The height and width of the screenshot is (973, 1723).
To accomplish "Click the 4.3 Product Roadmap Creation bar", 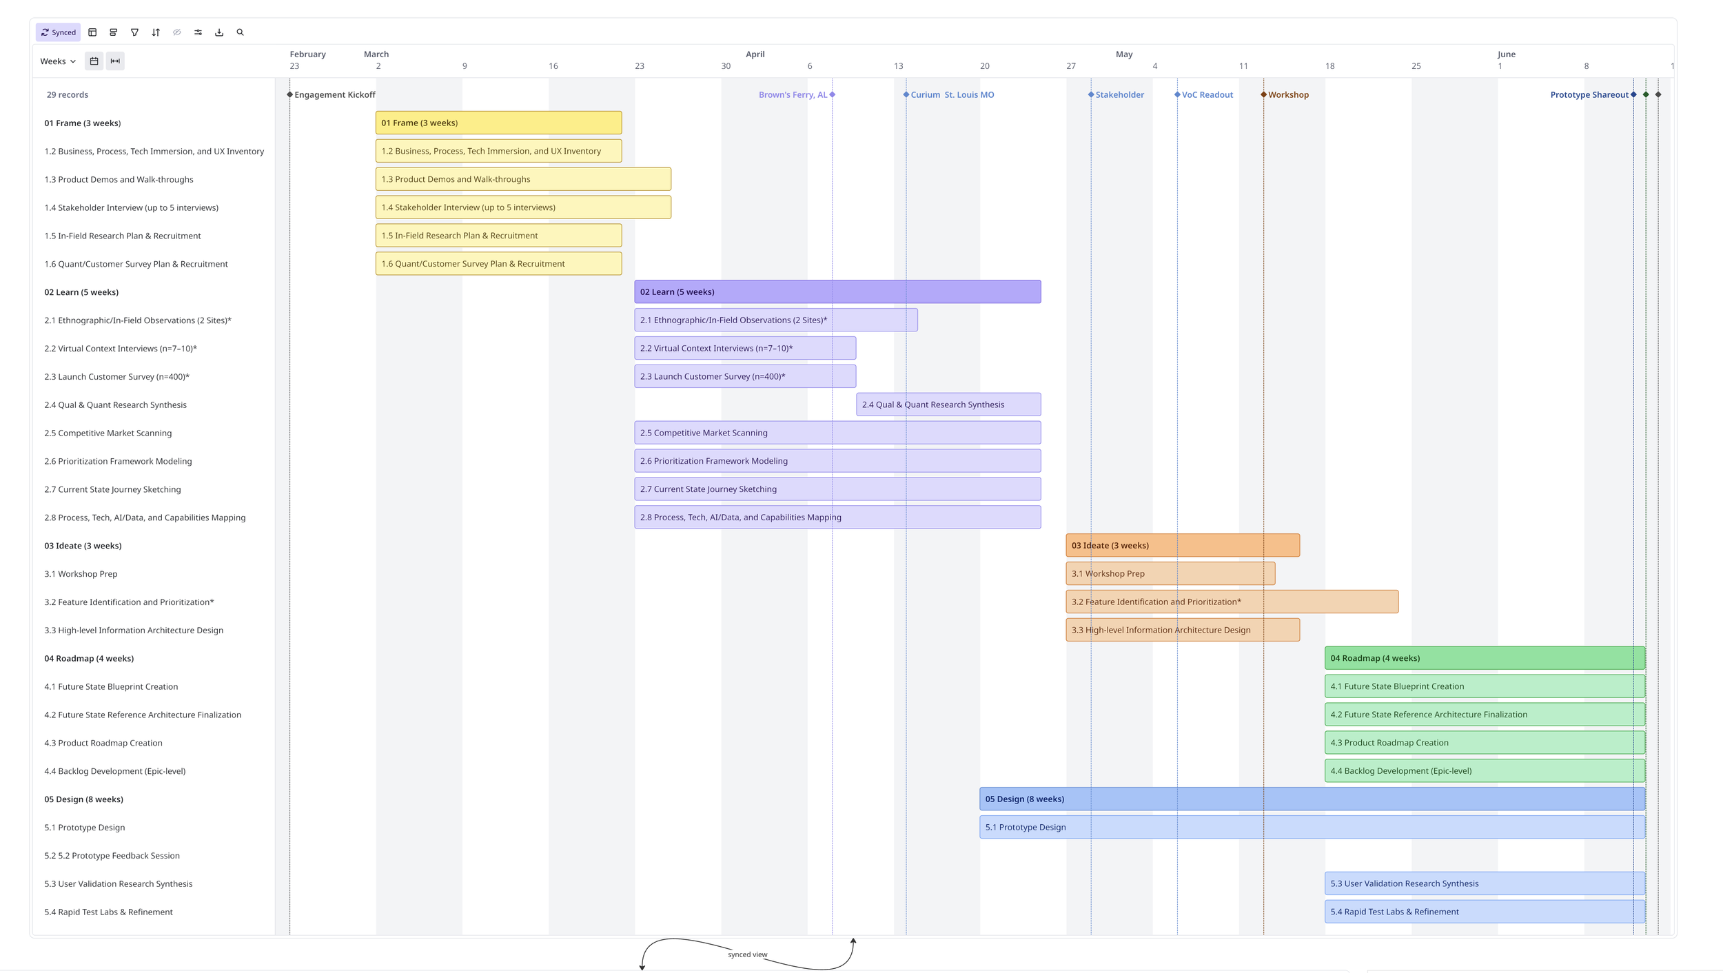I will pyautogui.click(x=1485, y=743).
